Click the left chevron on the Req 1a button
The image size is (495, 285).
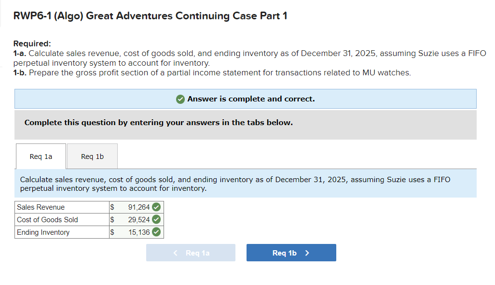175,252
